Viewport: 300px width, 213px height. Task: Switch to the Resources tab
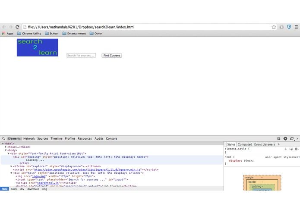[85, 138]
